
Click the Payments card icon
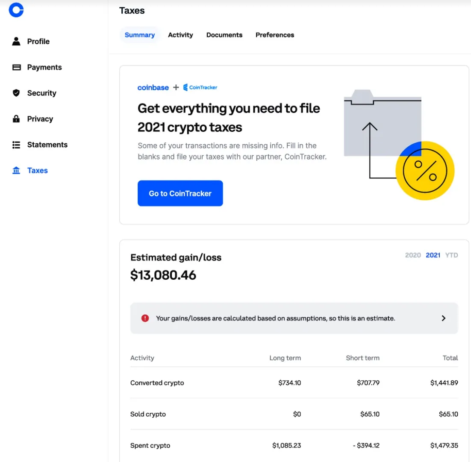[16, 67]
